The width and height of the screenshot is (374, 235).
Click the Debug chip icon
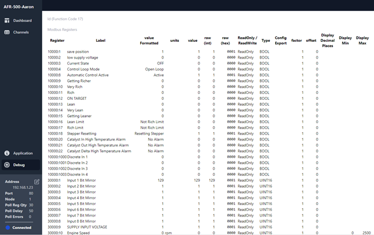coord(7,165)
